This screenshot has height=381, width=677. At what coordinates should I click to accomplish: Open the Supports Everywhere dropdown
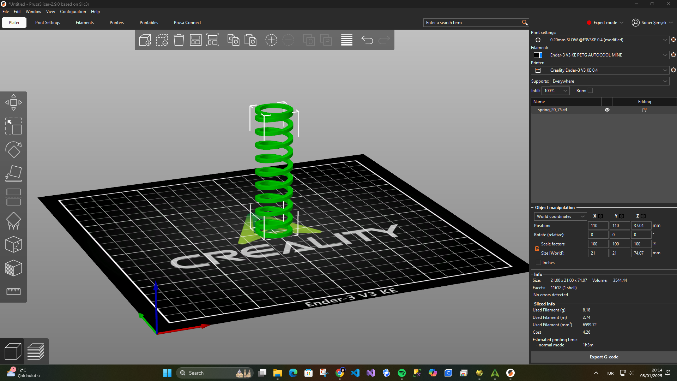pos(610,81)
